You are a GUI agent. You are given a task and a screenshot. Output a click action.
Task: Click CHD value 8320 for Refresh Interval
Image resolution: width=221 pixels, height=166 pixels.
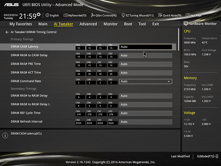(113, 123)
